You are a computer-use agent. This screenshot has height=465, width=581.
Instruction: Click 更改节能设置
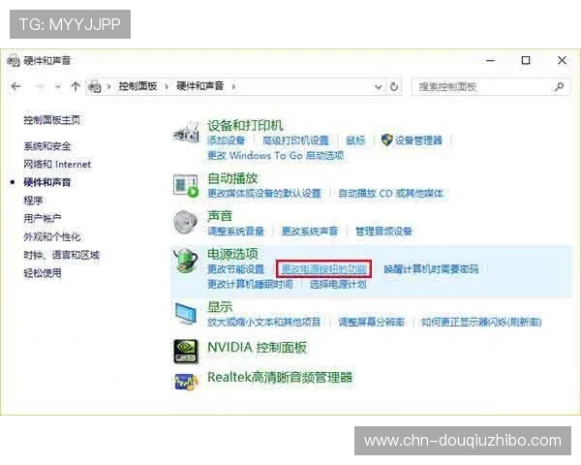pyautogui.click(x=235, y=269)
